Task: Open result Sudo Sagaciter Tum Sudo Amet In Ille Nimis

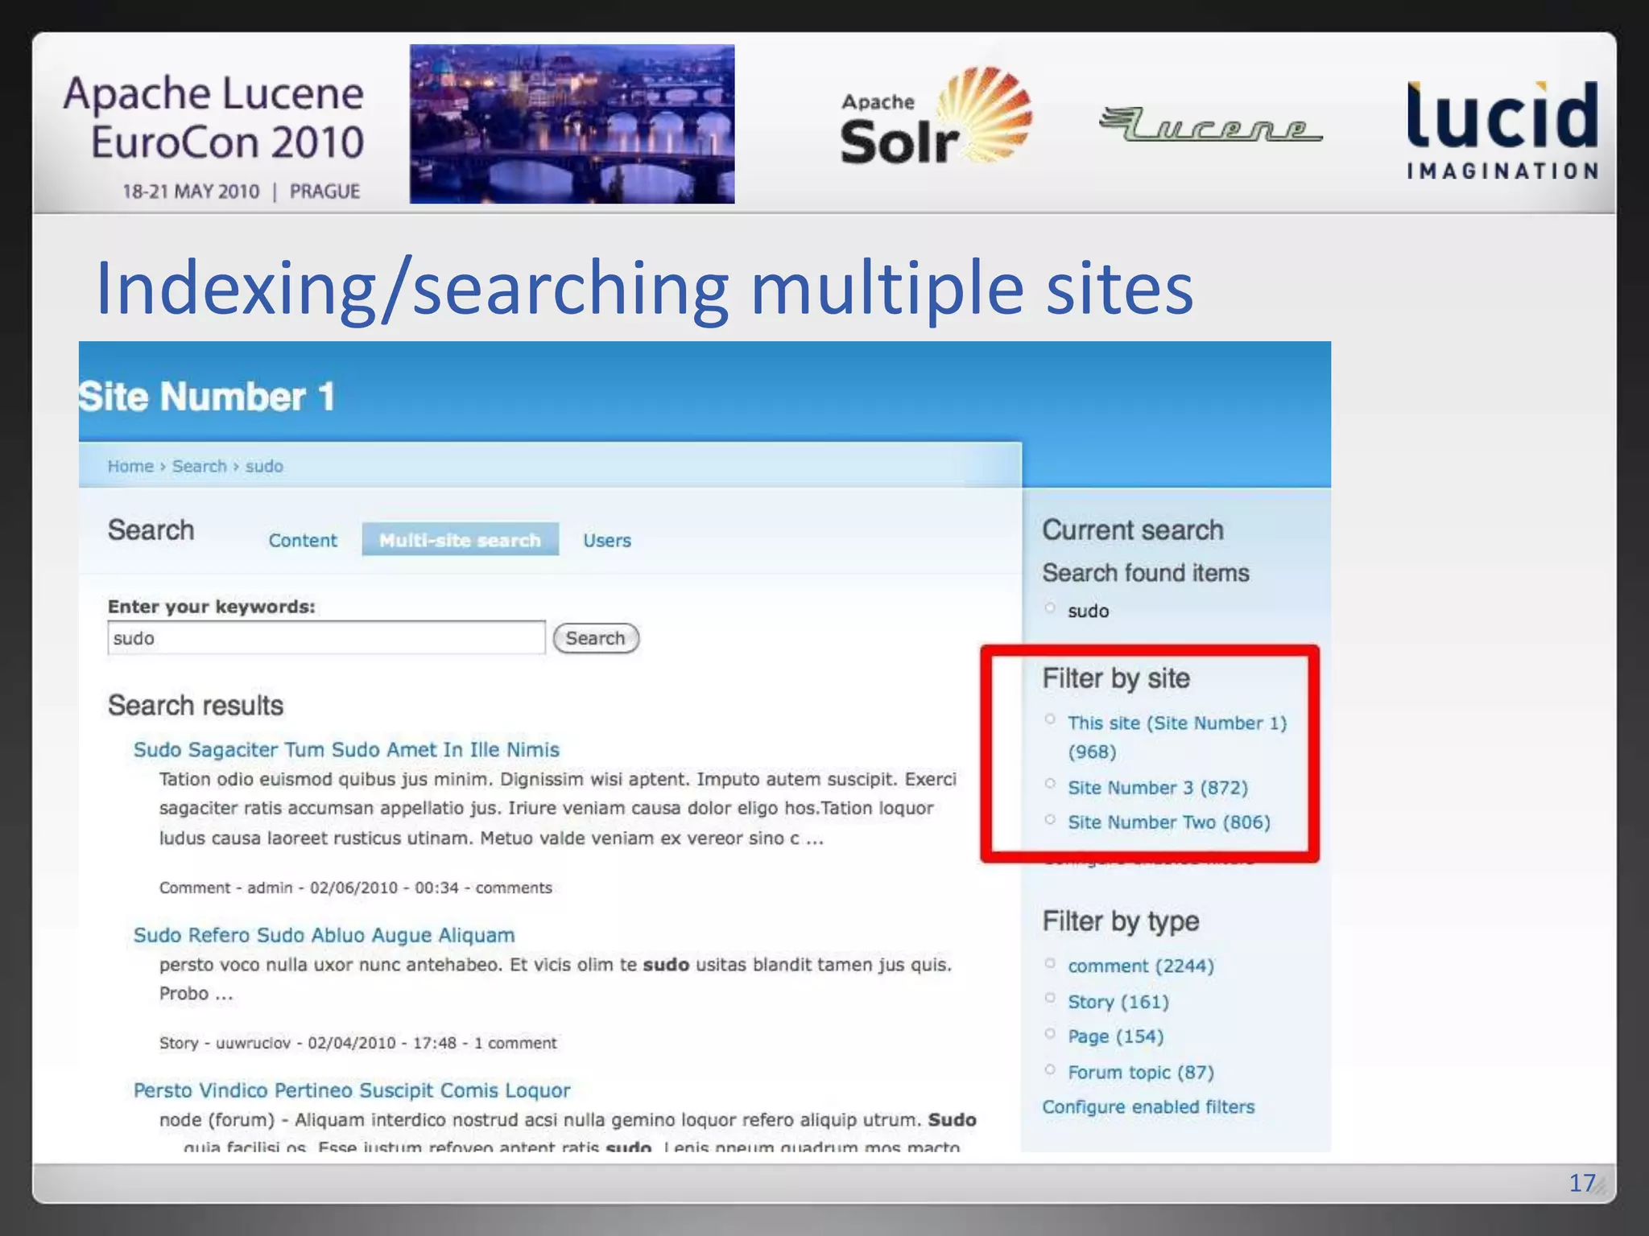Action: (x=346, y=749)
